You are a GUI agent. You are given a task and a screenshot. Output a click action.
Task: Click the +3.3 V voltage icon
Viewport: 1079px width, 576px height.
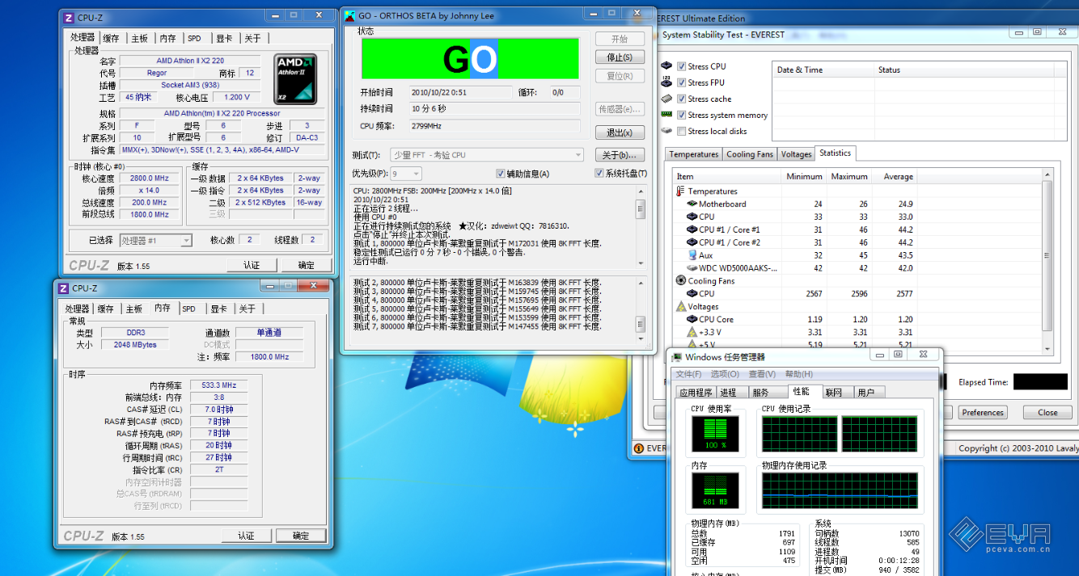point(692,332)
